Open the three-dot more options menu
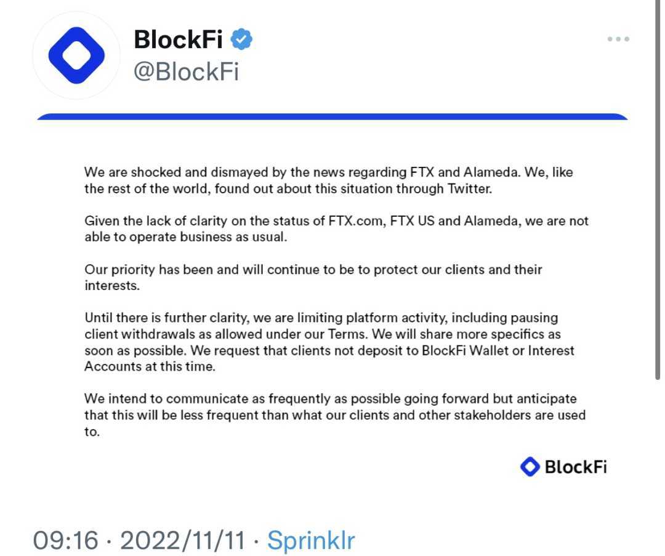This screenshot has width=665, height=556. coord(618,39)
